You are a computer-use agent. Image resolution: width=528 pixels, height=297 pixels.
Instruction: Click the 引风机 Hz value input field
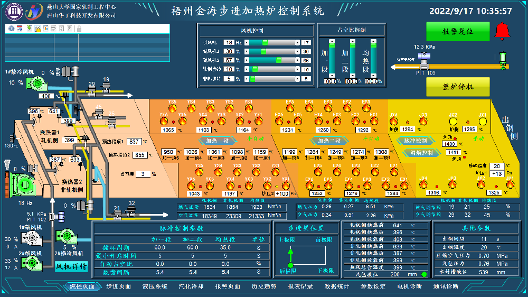pyautogui.click(x=229, y=42)
